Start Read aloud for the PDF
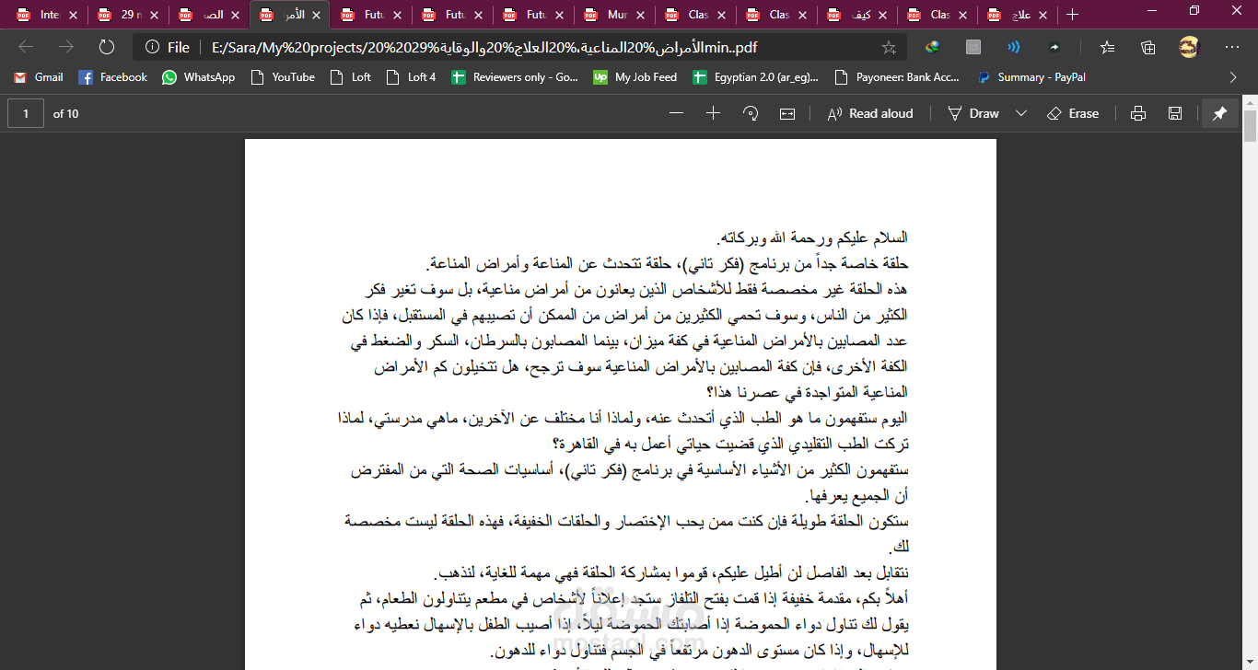1258x670 pixels. coord(870,113)
